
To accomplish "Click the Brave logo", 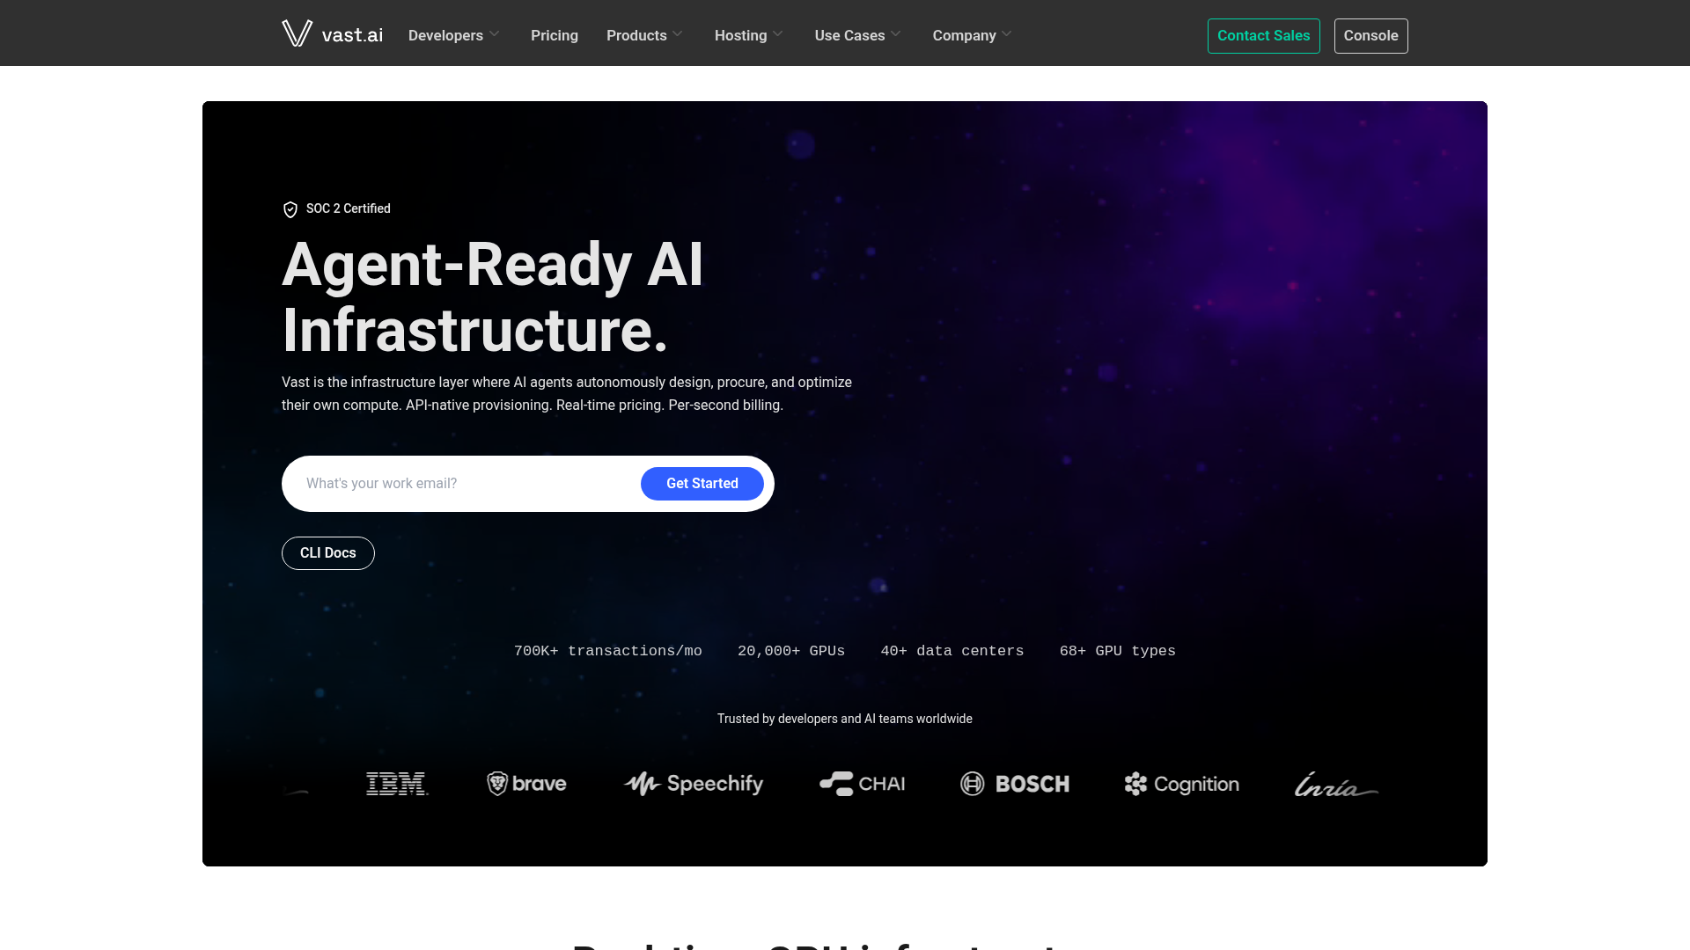I will pyautogui.click(x=525, y=784).
